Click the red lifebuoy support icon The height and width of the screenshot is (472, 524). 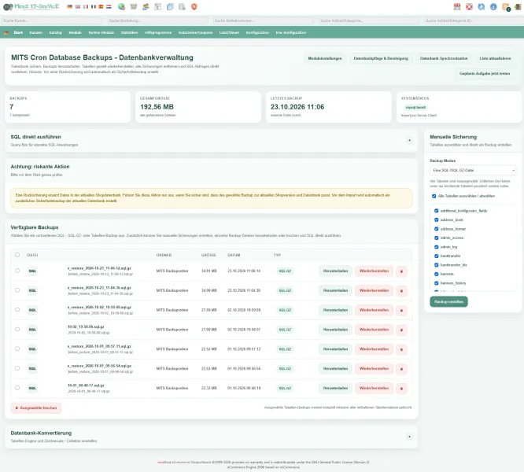click(x=469, y=6)
